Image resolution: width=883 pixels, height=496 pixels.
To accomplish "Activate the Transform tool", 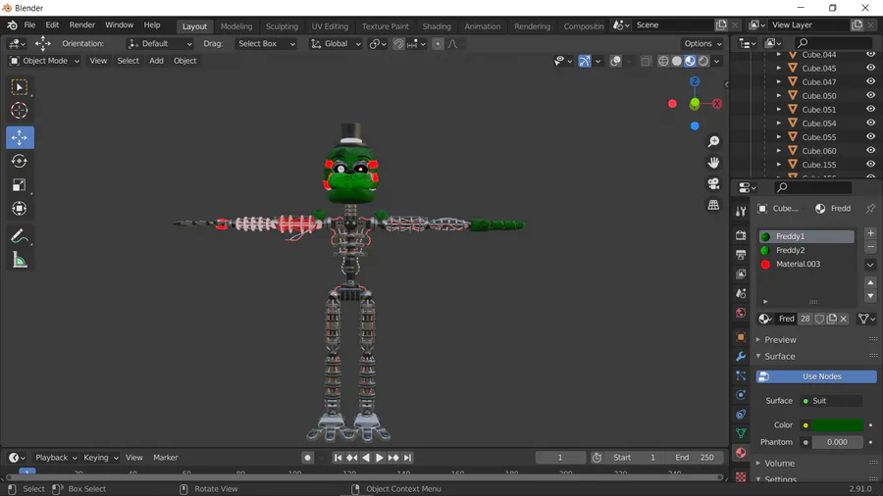I will pos(20,209).
